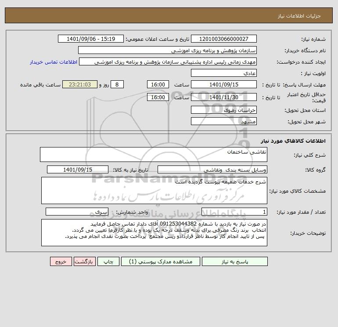Click request creator name field
Image resolution: width=338 pixels, height=327 pixels.
pos(168,61)
